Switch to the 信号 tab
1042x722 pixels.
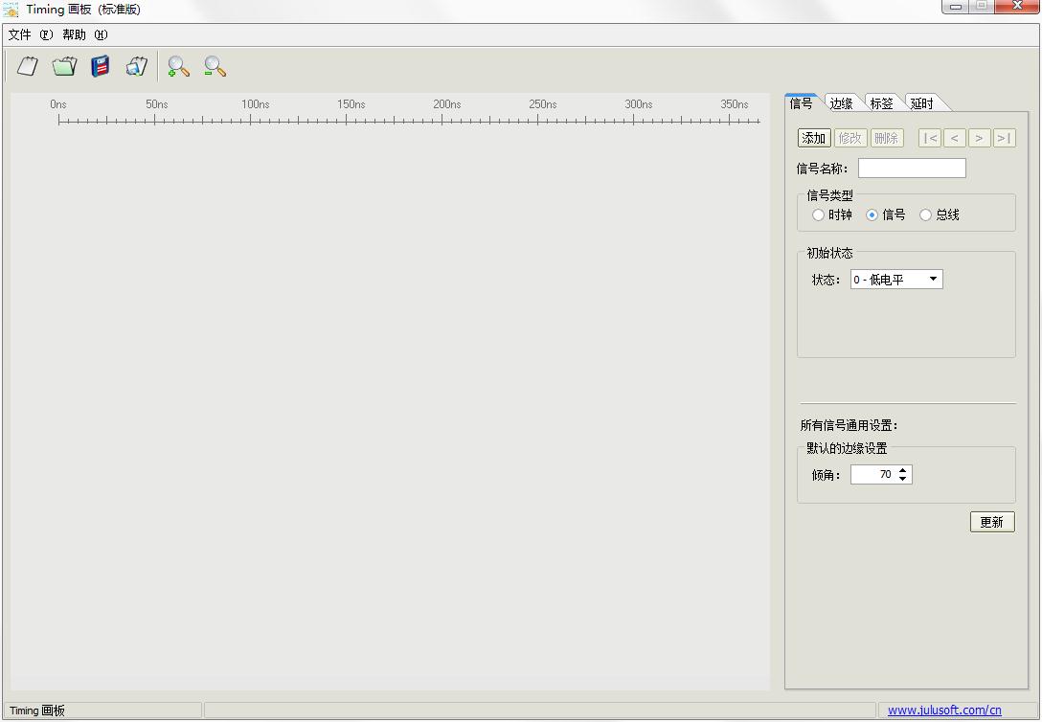[x=802, y=103]
